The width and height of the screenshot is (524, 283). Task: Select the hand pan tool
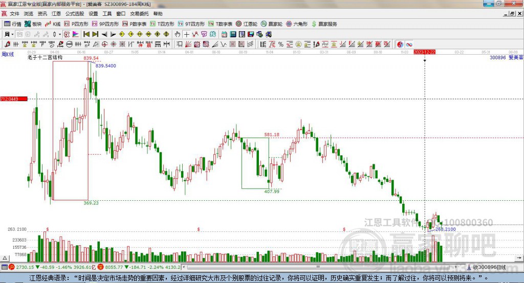[x=178, y=34]
